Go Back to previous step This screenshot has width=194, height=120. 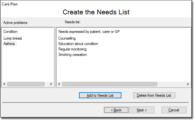tap(116, 110)
